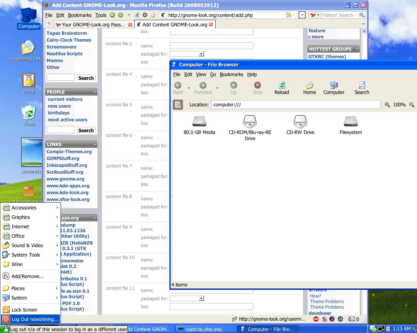The width and height of the screenshot is (417, 333).
Task: Select the Filesystem drive icon
Action: pos(351,125)
